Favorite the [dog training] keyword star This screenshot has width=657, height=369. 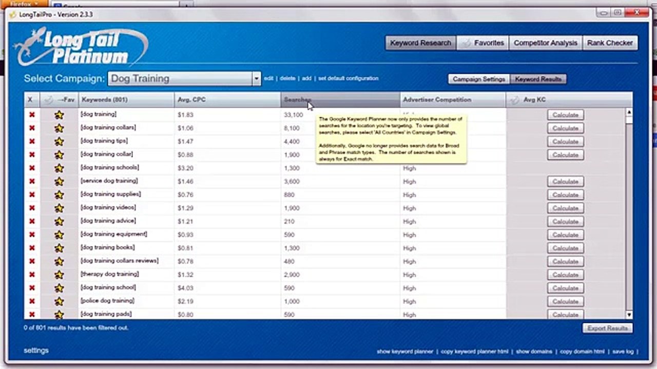(x=59, y=115)
